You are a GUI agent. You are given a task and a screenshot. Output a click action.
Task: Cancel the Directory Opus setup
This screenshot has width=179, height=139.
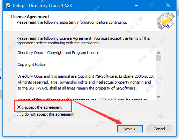click(159, 129)
